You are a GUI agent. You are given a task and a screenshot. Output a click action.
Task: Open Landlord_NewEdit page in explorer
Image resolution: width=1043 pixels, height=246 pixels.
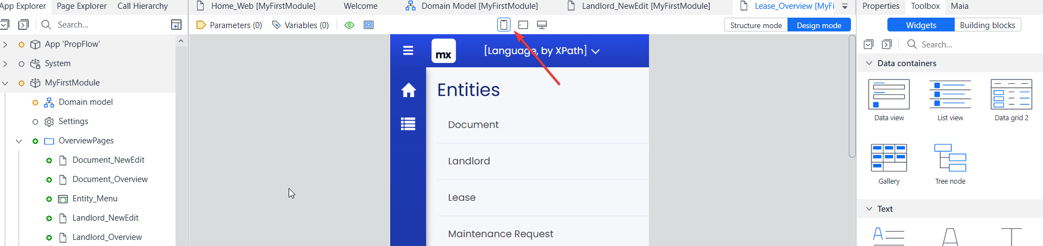point(105,218)
